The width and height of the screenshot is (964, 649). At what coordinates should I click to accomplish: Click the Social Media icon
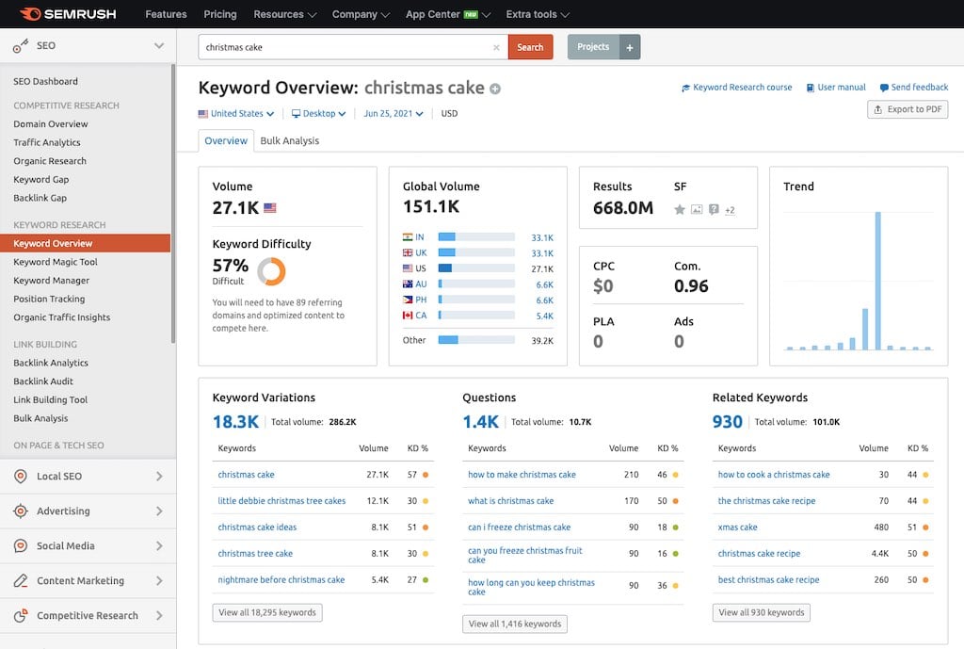click(21, 545)
